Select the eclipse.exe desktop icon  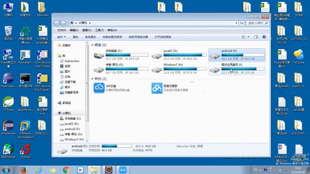pyautogui.click(x=8, y=128)
